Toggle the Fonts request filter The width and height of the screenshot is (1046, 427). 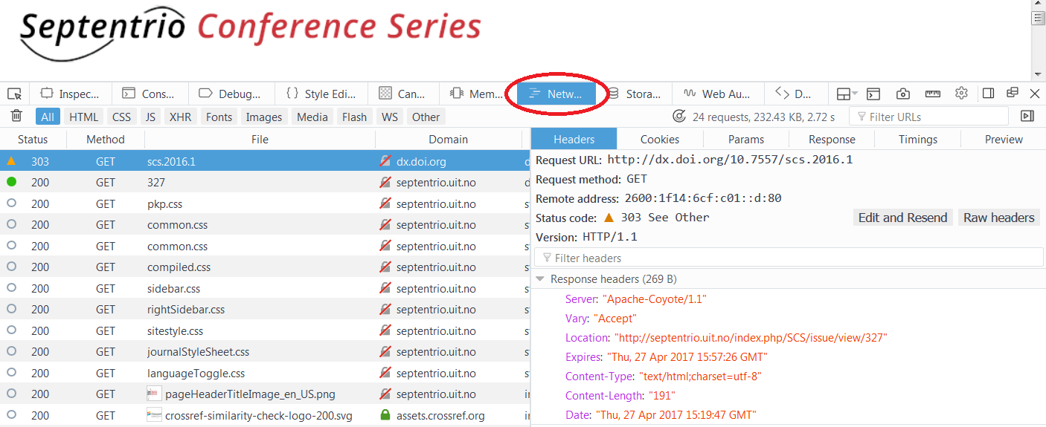219,117
